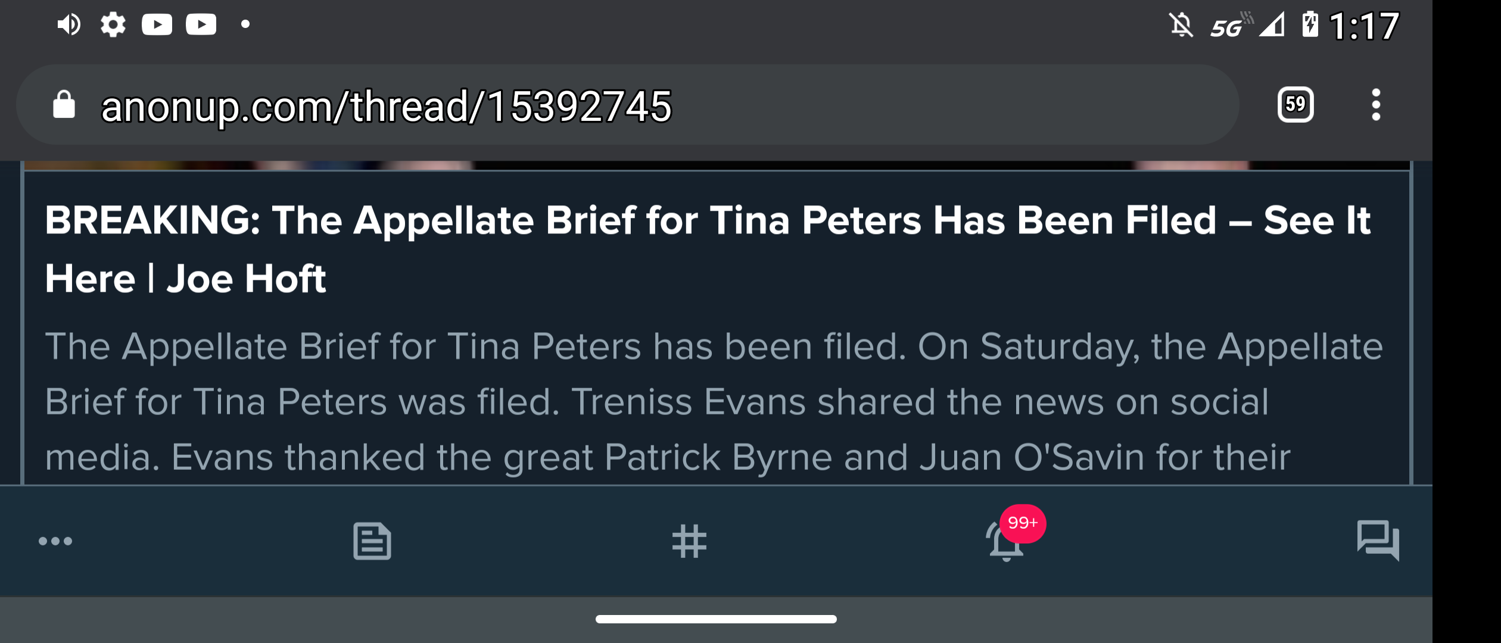The width and height of the screenshot is (1501, 643).
Task: Tap the settings gear in status bar
Action: pos(113,24)
